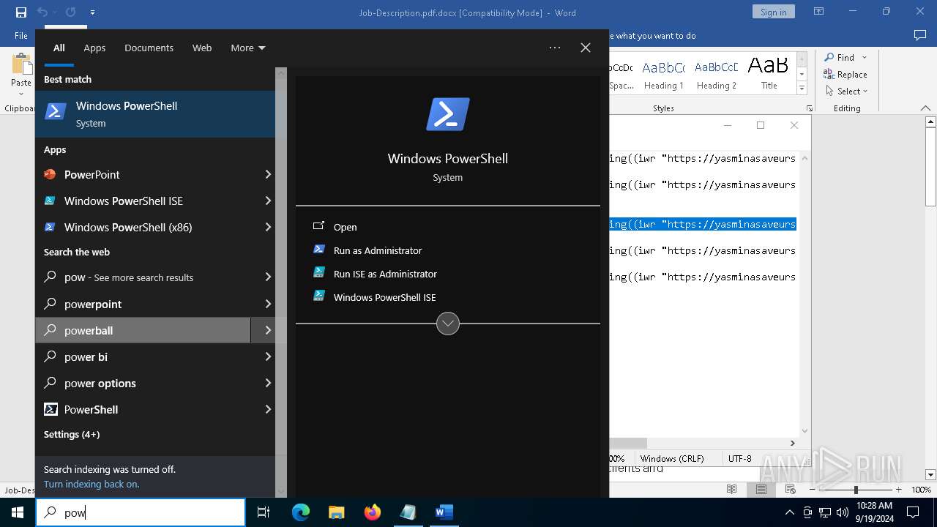Open Task View on the taskbar

point(264,512)
